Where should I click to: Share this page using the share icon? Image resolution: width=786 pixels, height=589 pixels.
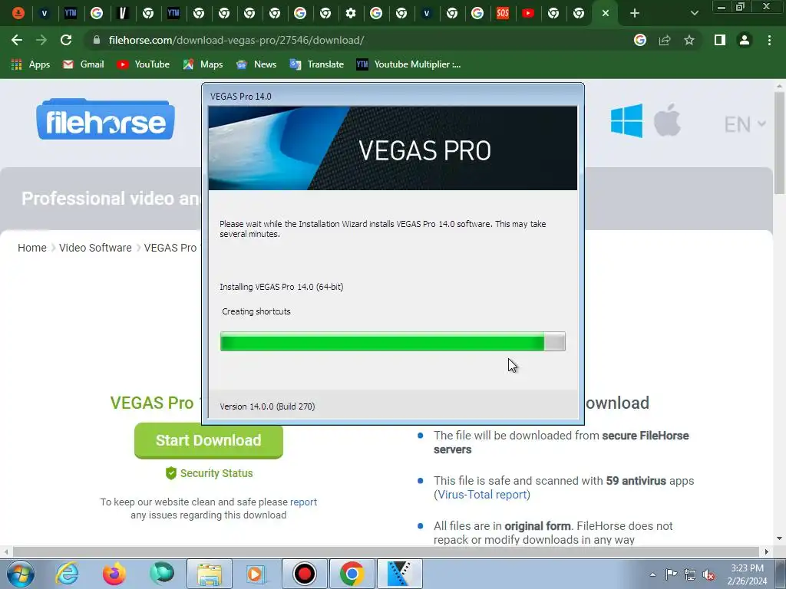[x=665, y=40]
